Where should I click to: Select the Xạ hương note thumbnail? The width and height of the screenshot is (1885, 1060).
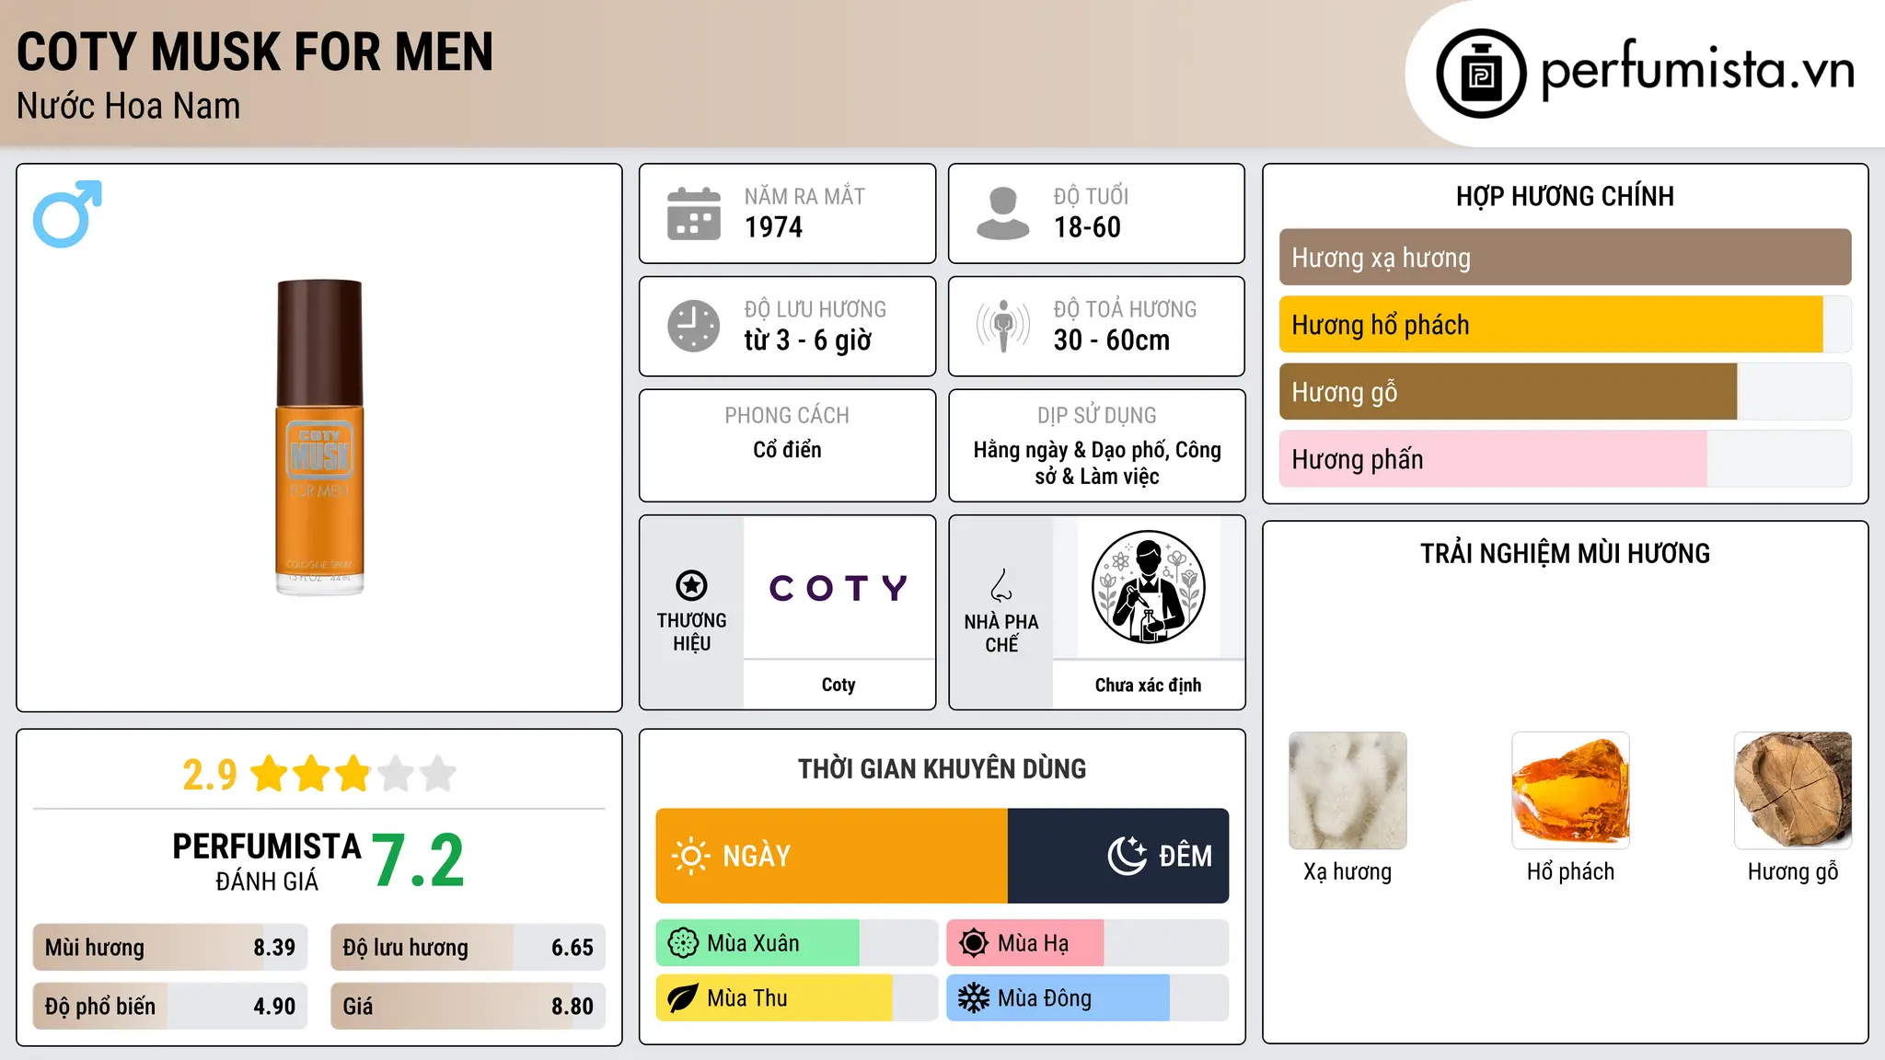pyautogui.click(x=1347, y=790)
